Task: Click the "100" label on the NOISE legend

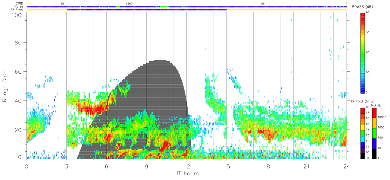Action: pos(380,137)
